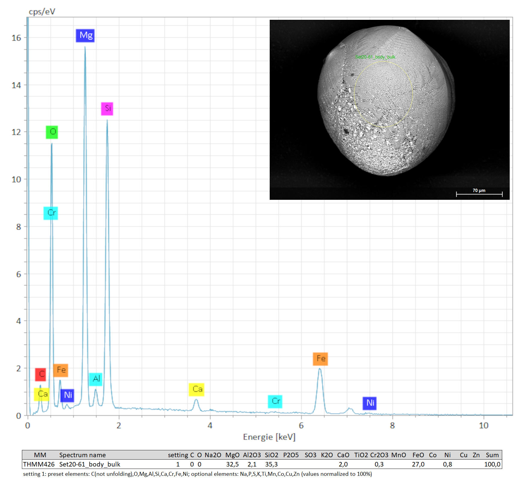Image resolution: width=522 pixels, height=486 pixels.
Task: Click the green O peak label
Action: point(52,132)
